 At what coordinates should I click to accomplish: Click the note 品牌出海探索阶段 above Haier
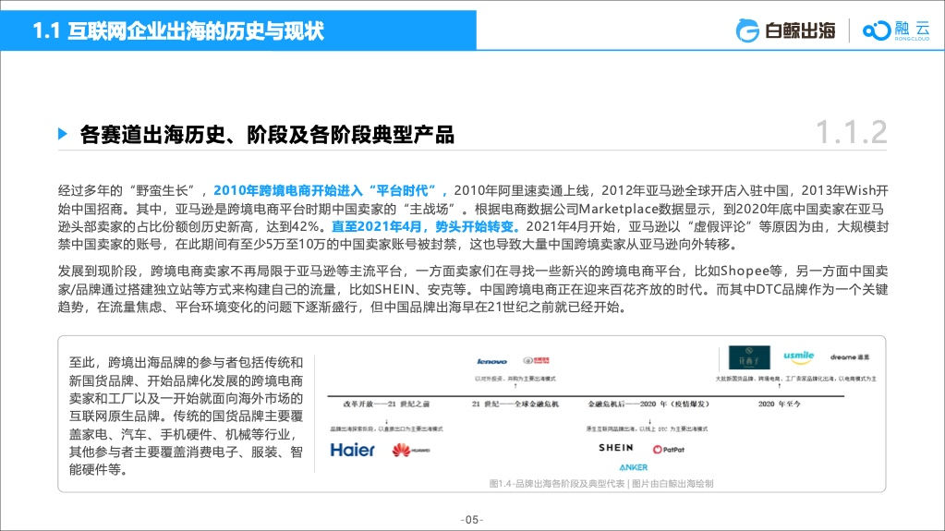[x=386, y=429]
